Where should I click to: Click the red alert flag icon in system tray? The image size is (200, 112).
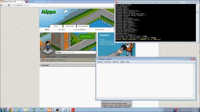pyautogui.click(x=176, y=110)
